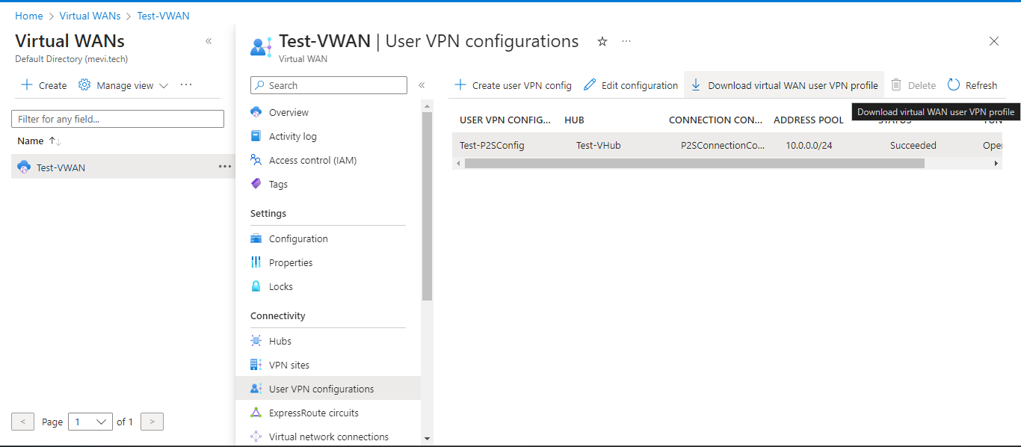The image size is (1021, 447).
Task: Click the Edit configuration pencil icon
Action: [590, 85]
